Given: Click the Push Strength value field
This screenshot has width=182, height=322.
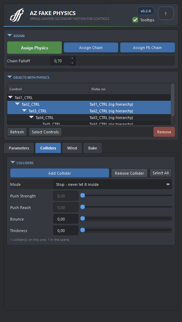Looking at the screenshot, I should [x=66, y=196].
